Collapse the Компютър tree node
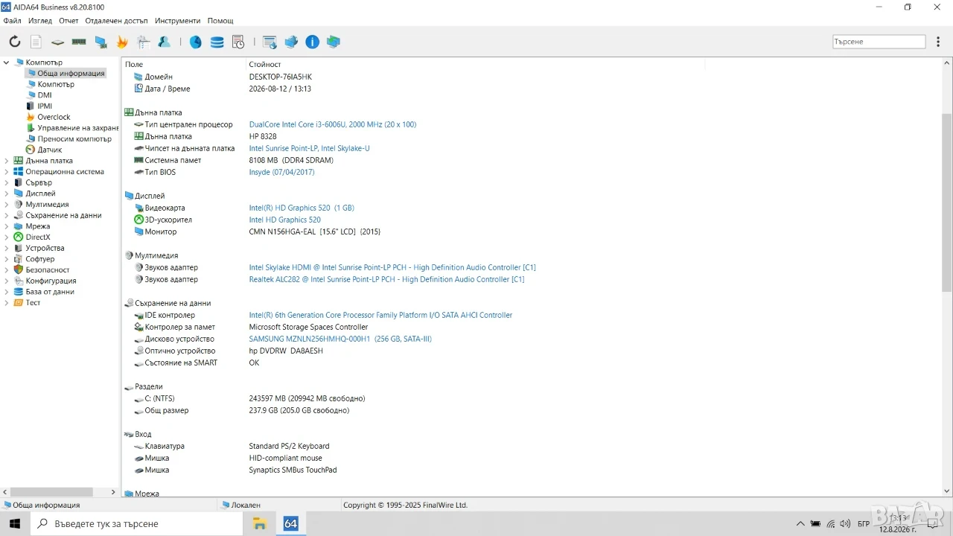The width and height of the screenshot is (953, 536). coord(7,63)
